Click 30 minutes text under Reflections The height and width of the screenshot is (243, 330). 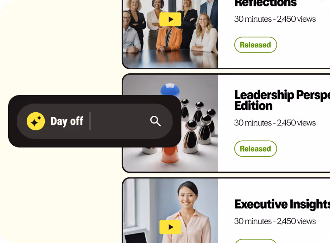[253, 19]
